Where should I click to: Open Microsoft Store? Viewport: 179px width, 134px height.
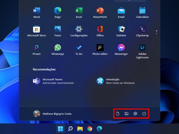[37, 31]
